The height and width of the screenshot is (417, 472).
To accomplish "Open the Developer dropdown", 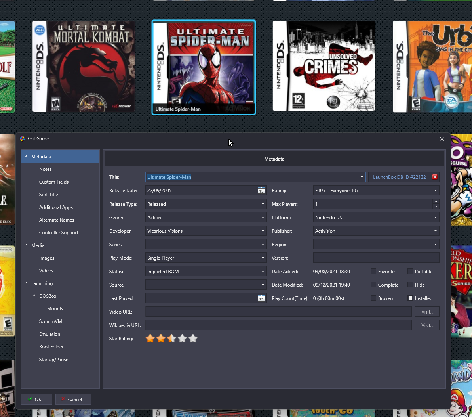I will pos(263,231).
